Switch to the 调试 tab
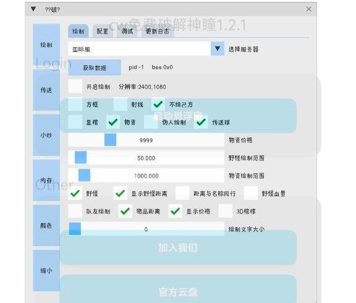Viewport: 356px width, 303px height. point(127,31)
